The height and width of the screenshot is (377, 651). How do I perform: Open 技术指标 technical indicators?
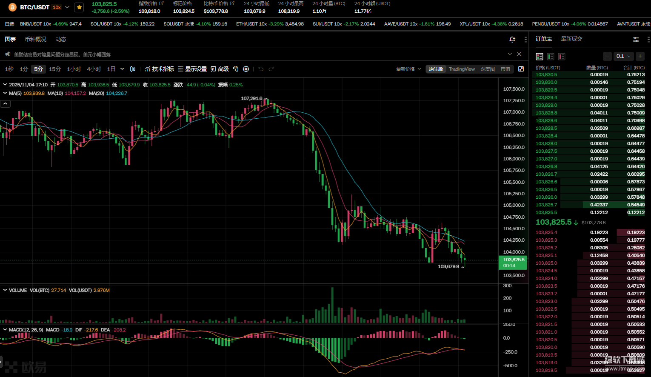160,69
